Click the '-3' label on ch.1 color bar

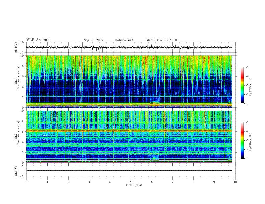pyautogui.click(x=247, y=67)
